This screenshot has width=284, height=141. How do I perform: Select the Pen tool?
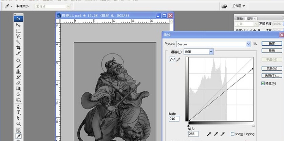[x=18, y=107]
